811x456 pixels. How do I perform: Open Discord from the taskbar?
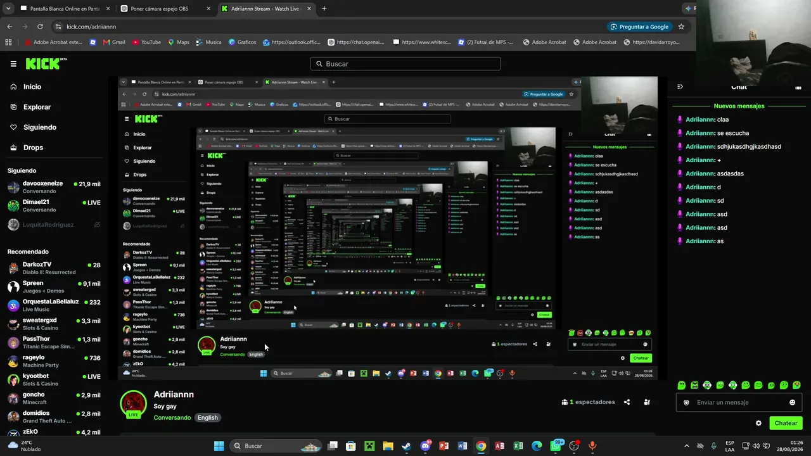pyautogui.click(x=425, y=446)
